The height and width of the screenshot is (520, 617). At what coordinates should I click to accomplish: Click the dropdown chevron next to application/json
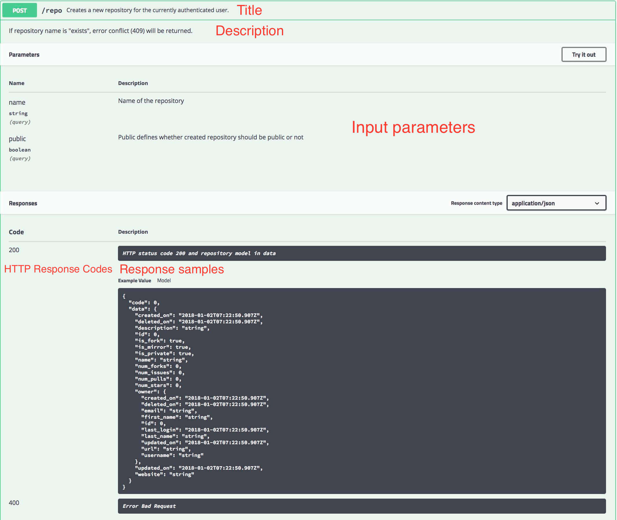coord(597,203)
